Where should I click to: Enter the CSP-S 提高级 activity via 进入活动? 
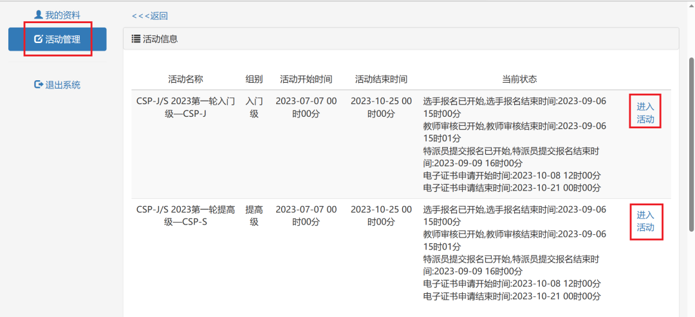[x=645, y=221]
